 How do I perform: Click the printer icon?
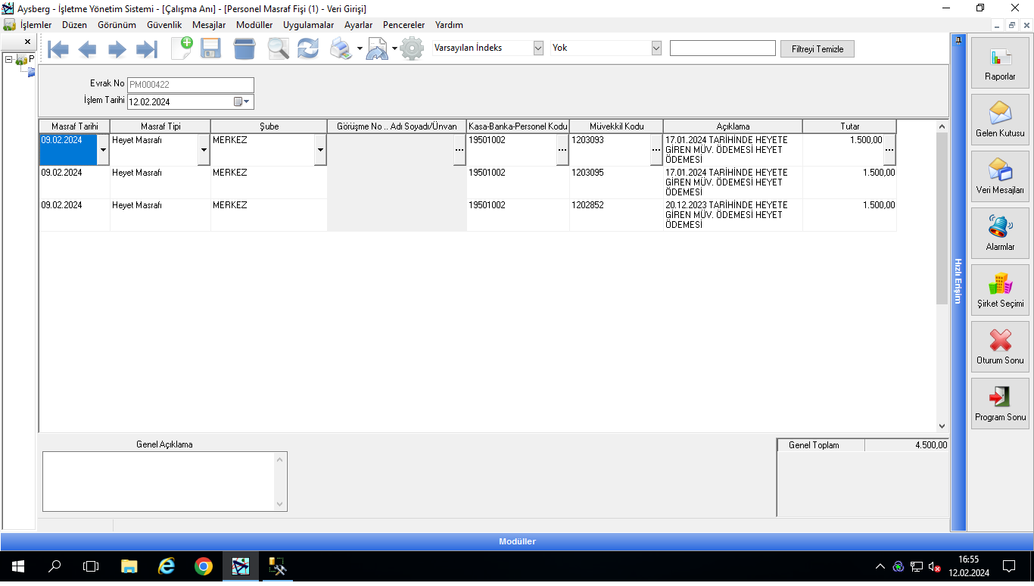(x=341, y=50)
